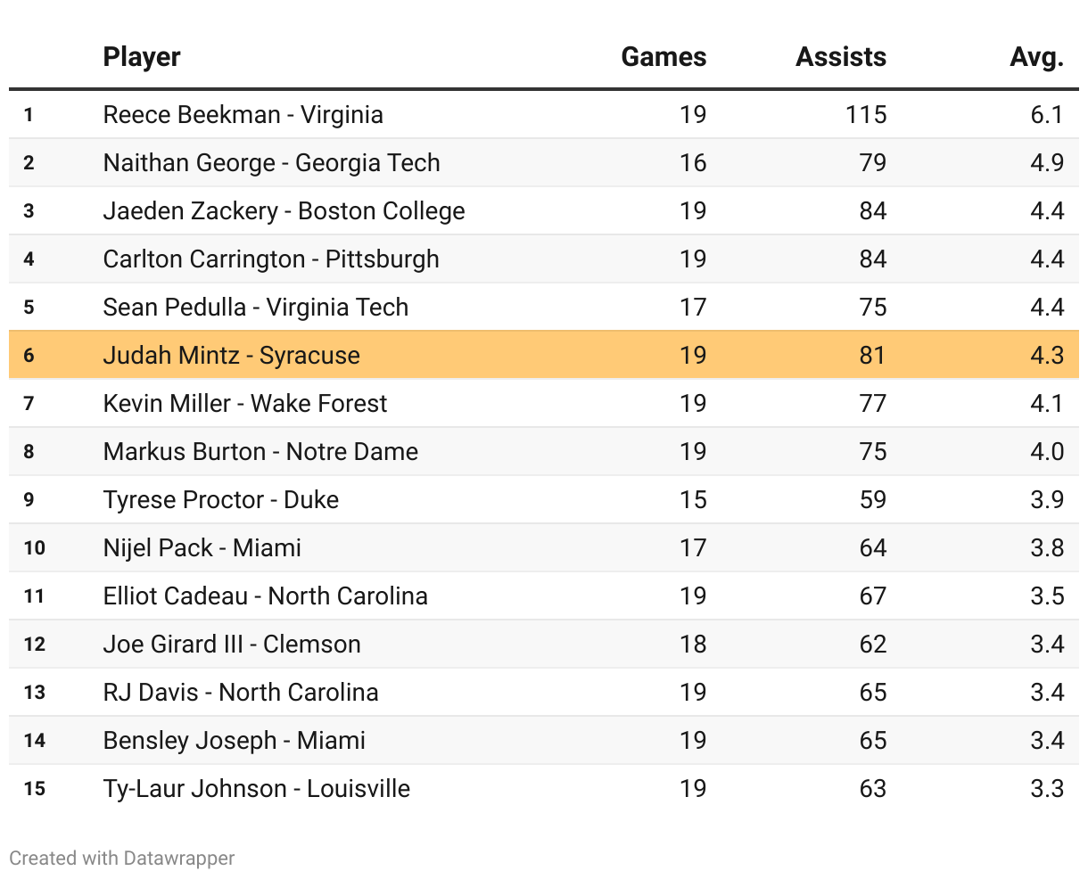Select the Reece Beekman - Virginia row
Viewport: 1088px width, 879px height.
(x=243, y=115)
